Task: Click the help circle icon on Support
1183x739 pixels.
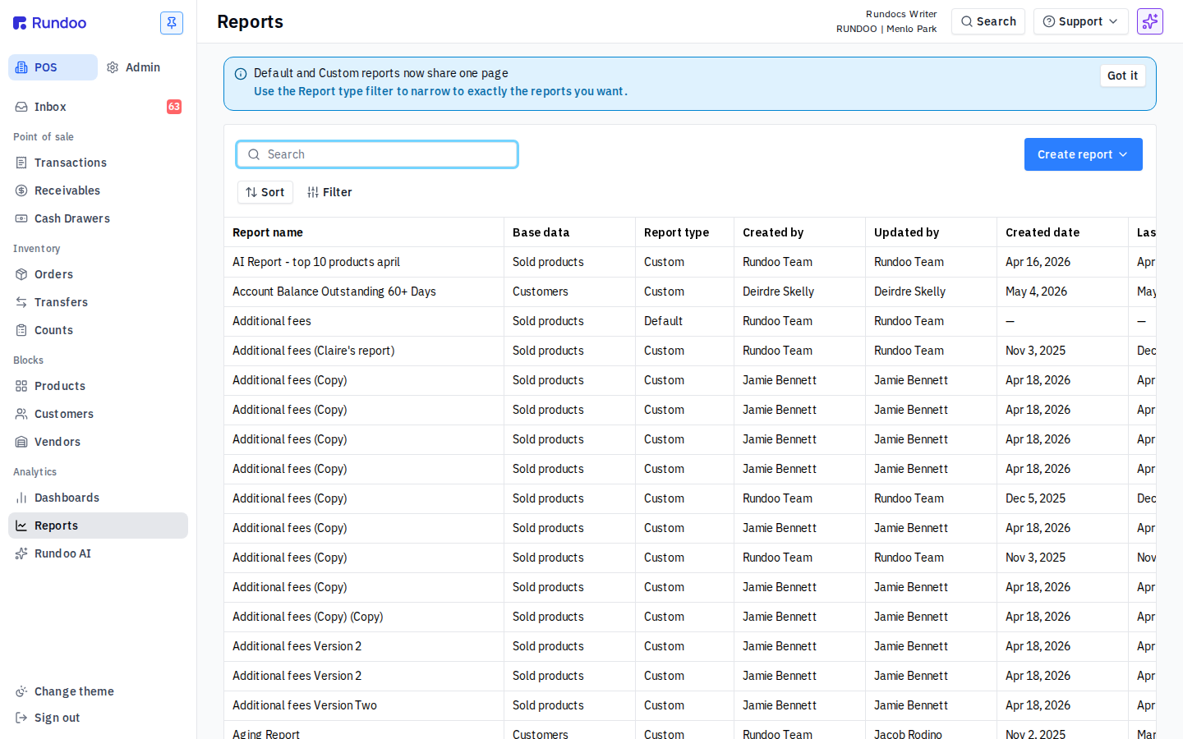Action: pyautogui.click(x=1049, y=21)
